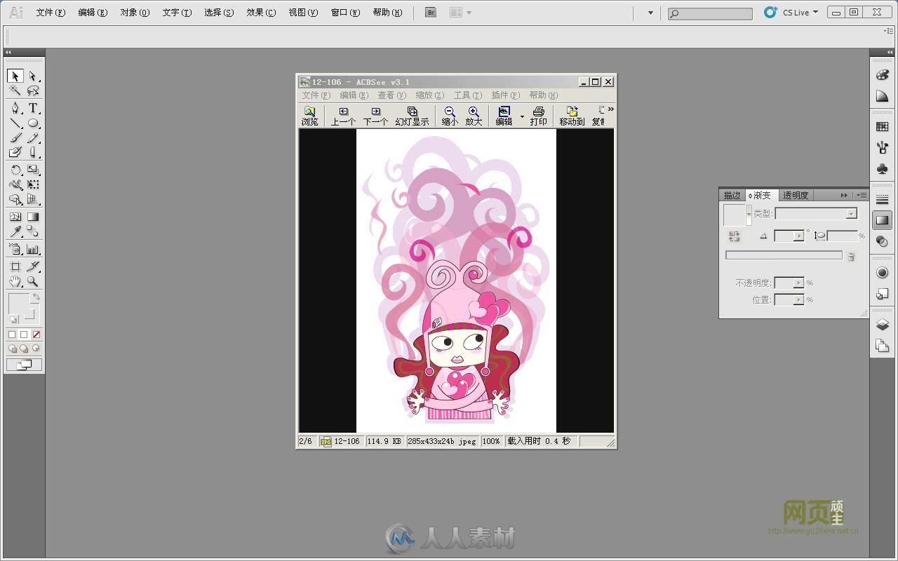Select the Blob Brush tool

tap(15, 152)
